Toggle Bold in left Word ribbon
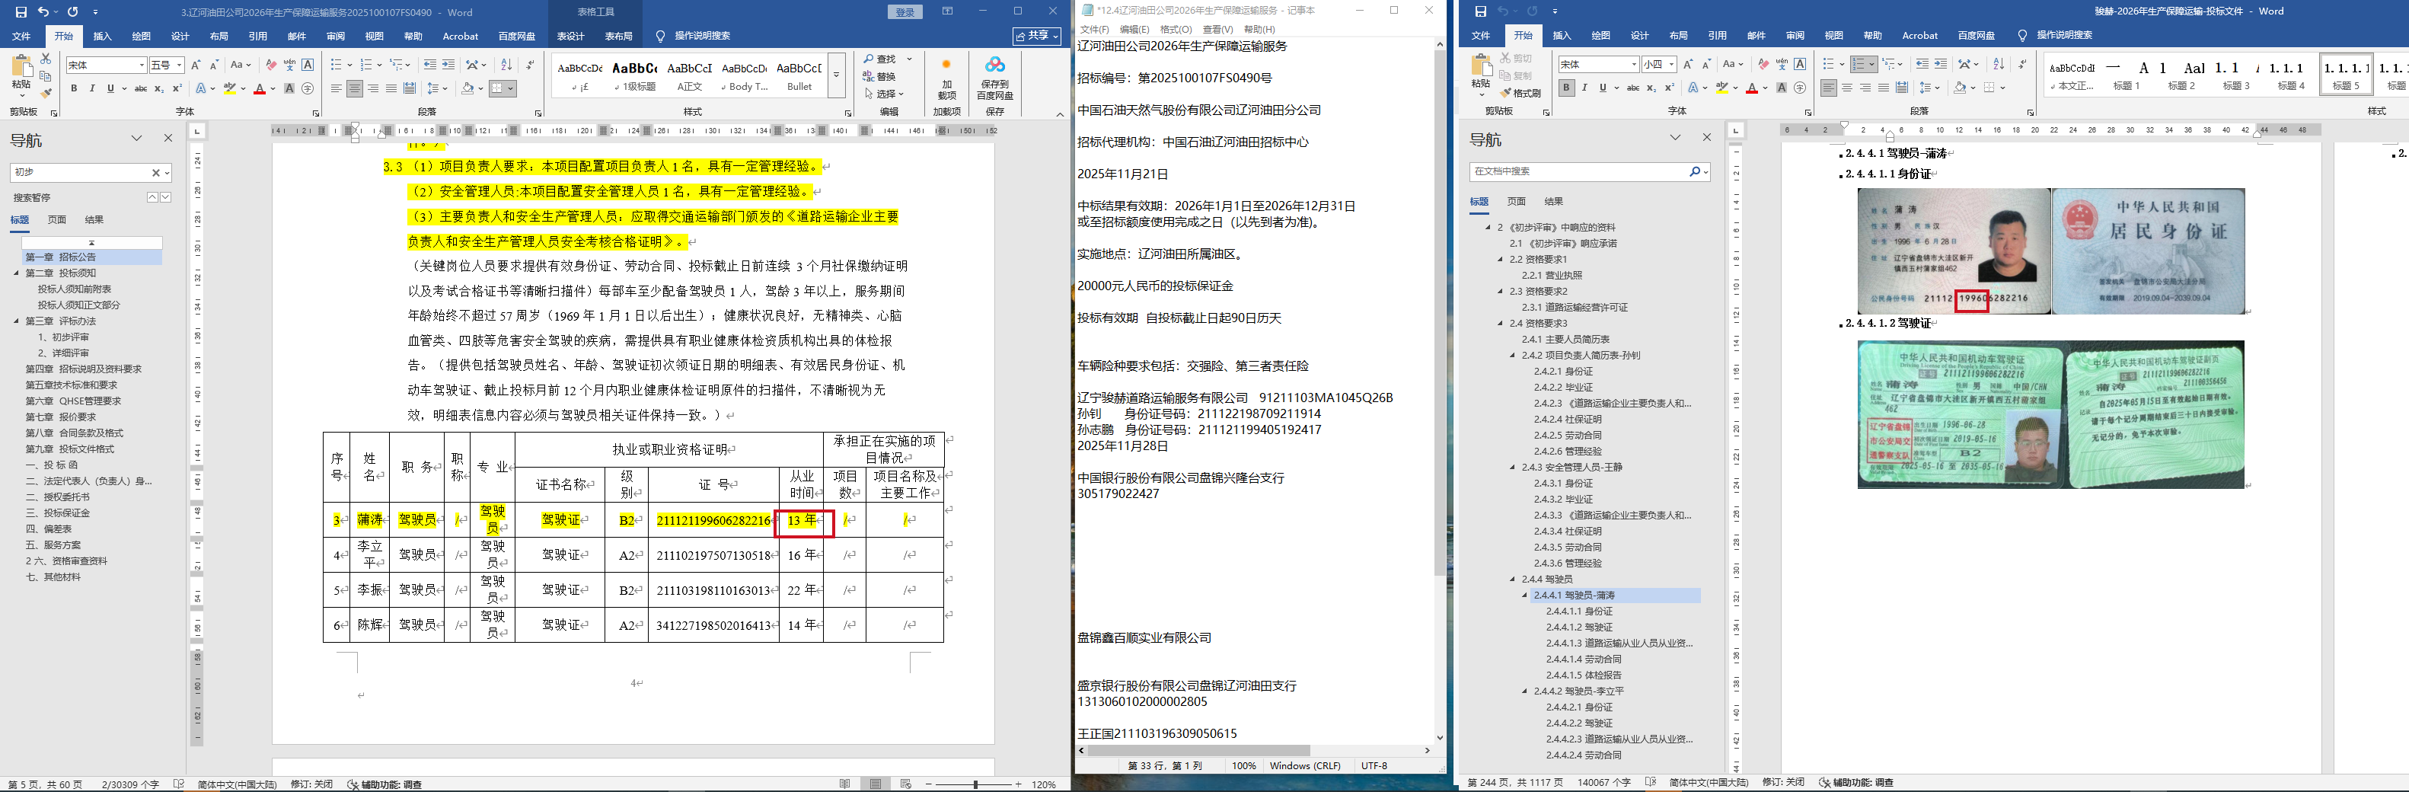 [x=74, y=89]
